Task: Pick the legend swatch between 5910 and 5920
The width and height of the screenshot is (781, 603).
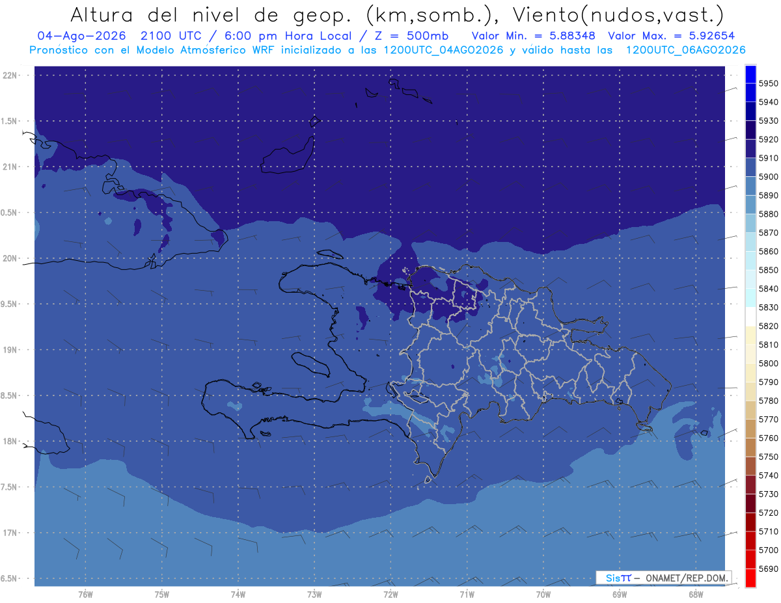Action: click(x=750, y=149)
